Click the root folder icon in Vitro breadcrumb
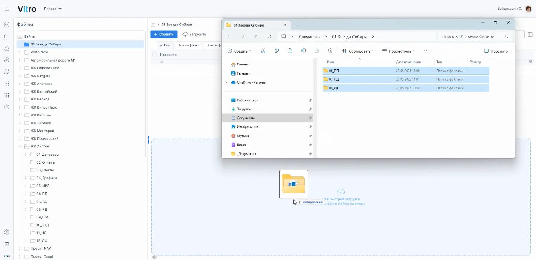This screenshot has height=260, width=536. tap(153, 24)
